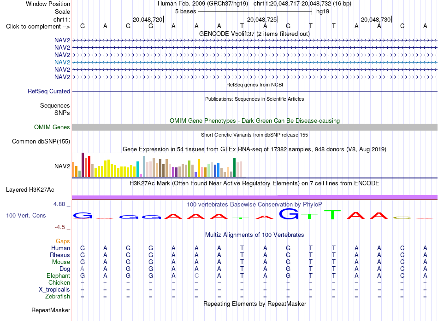Click the RefSeq Curated intron line
Screen dimensions: 438x321
255,91
